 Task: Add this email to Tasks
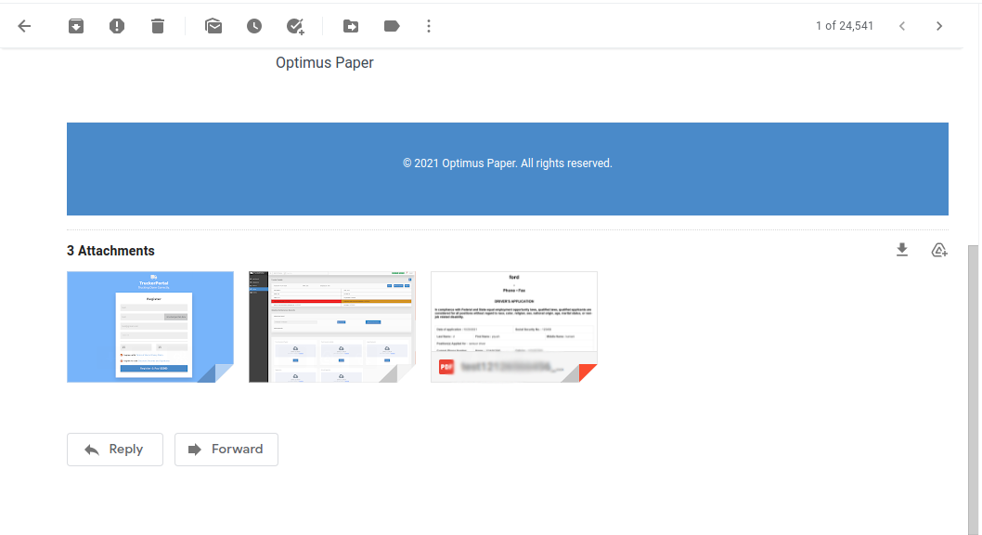point(295,26)
